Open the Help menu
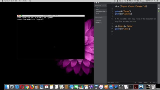Image resolution: width=160 pixels, height=90 pixels. point(30,1)
